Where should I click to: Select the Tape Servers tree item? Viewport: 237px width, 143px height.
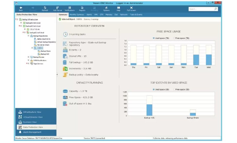point(38,64)
